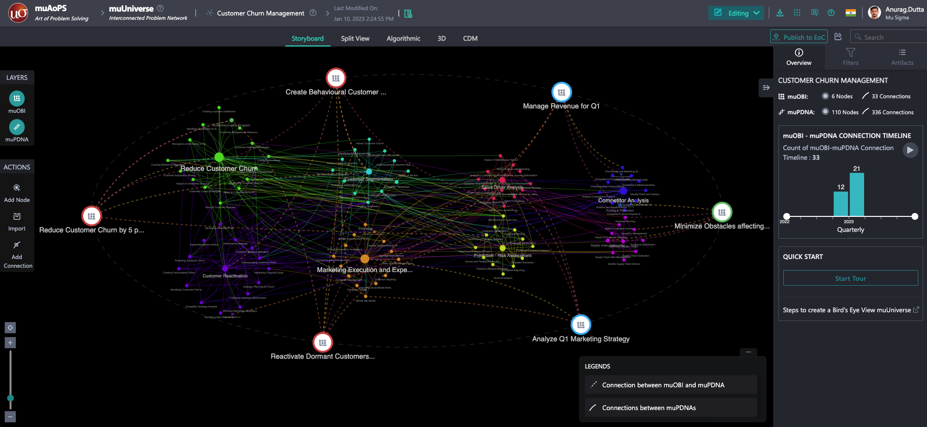Minimize the Legends panel
This screenshot has width=927, height=427.
(748, 352)
